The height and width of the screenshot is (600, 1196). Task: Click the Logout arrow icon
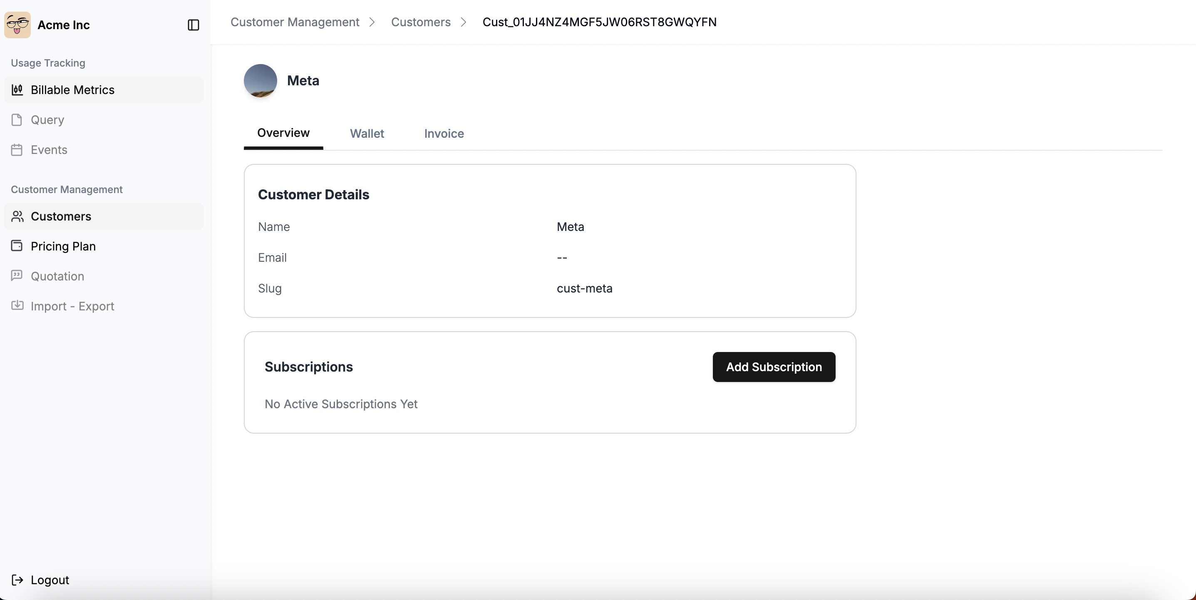coord(17,580)
